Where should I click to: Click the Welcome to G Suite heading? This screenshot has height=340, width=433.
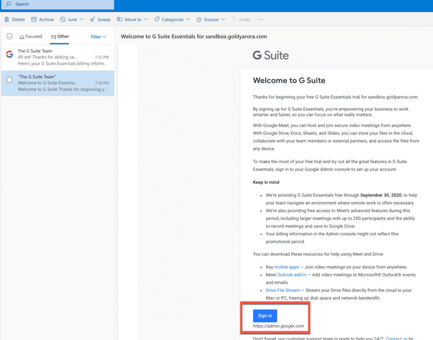[289, 80]
